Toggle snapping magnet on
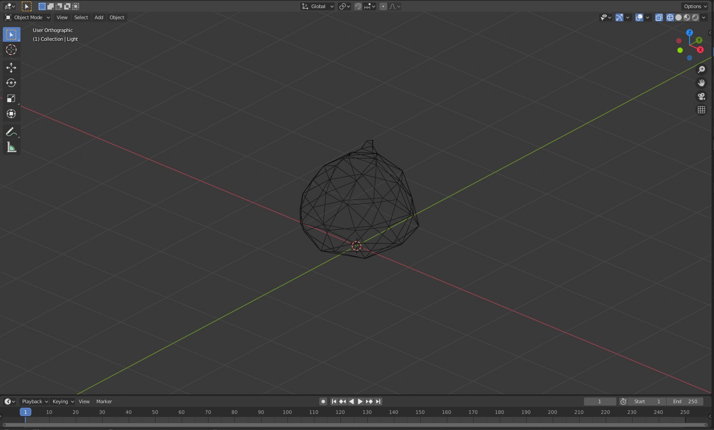 [358, 6]
